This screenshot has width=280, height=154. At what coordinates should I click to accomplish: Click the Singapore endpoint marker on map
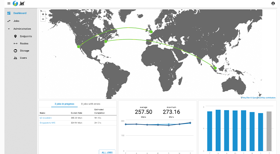[215, 68]
